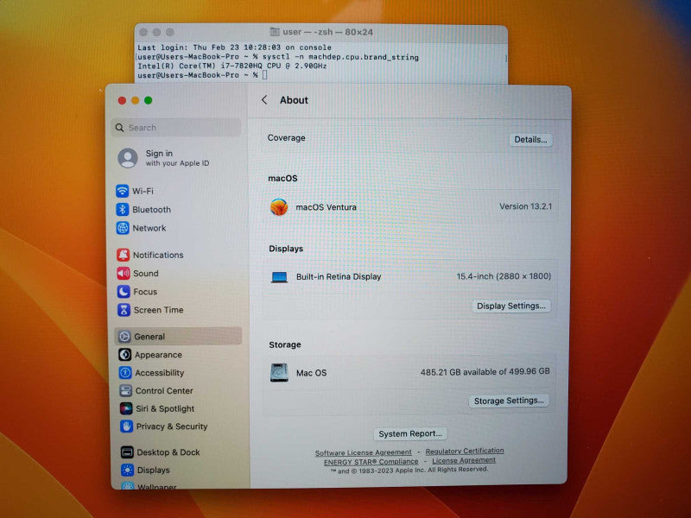Click the Terminal window title bar text

328,32
